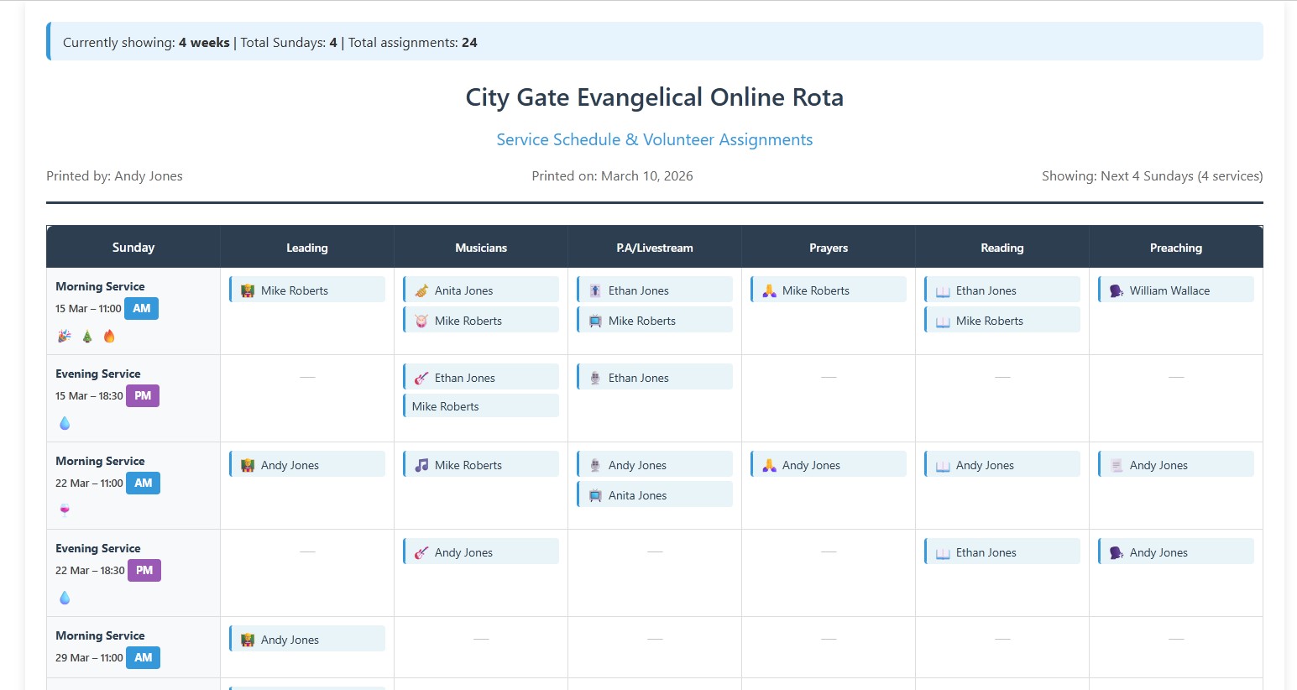Toggle the AM badge for 22 Mar service
The image size is (1297, 690).
pyautogui.click(x=141, y=483)
